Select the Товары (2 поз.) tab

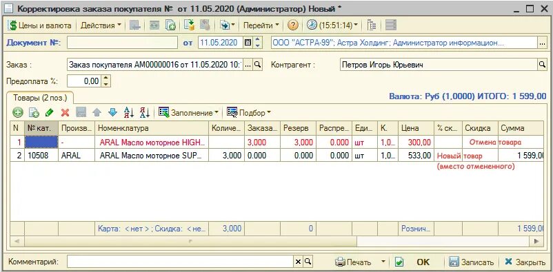coord(39,98)
